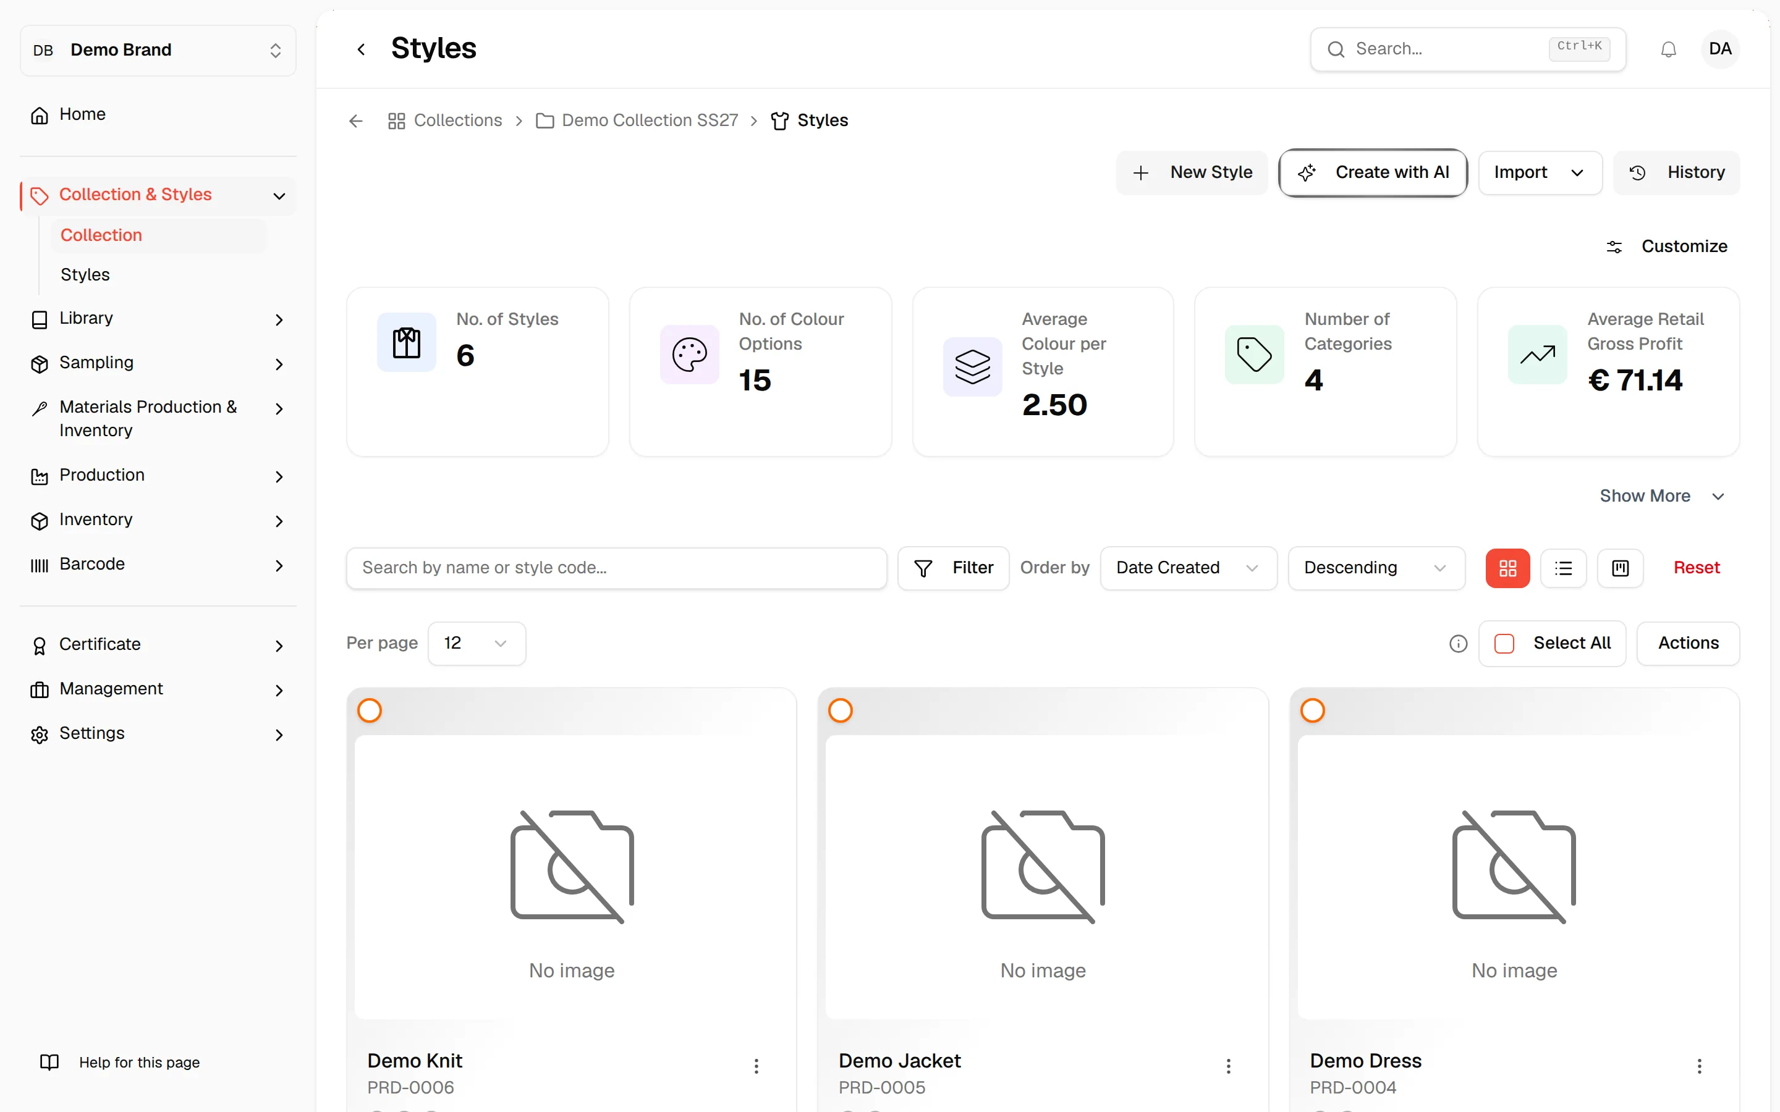
Task: Click the search by name or style code field
Action: click(x=616, y=568)
